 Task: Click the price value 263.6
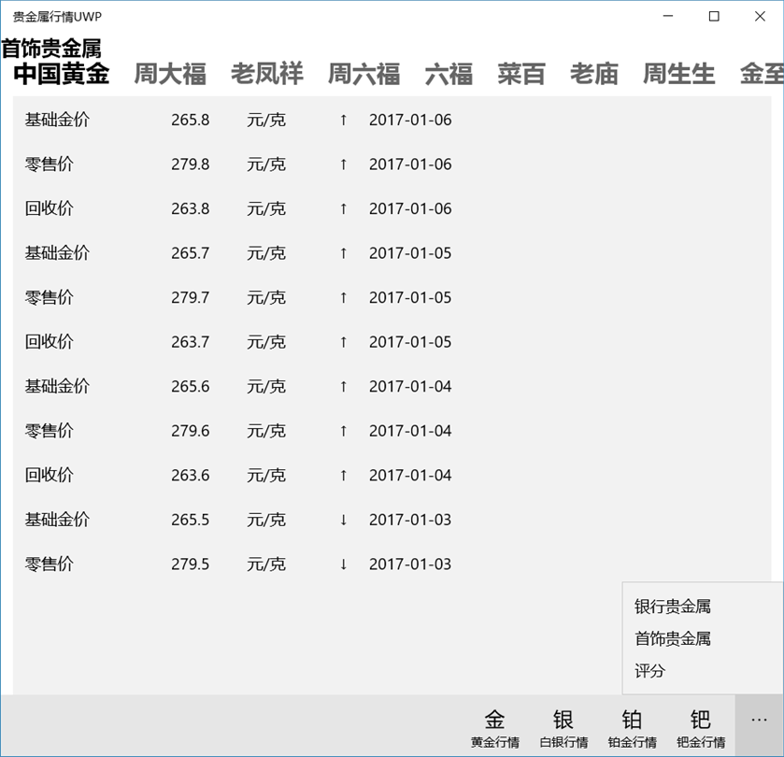[x=190, y=476]
